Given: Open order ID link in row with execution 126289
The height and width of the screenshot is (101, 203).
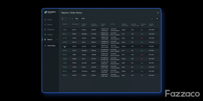Looking at the screenshot, I should pos(65,38).
